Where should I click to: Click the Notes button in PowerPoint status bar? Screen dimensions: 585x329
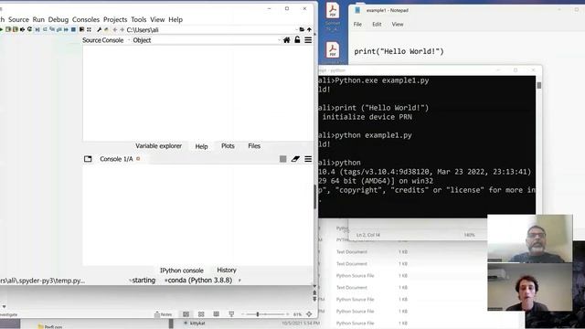164,314
